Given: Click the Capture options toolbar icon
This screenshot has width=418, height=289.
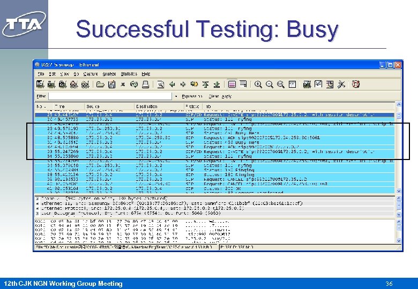Looking at the screenshot, I should tap(51, 85).
